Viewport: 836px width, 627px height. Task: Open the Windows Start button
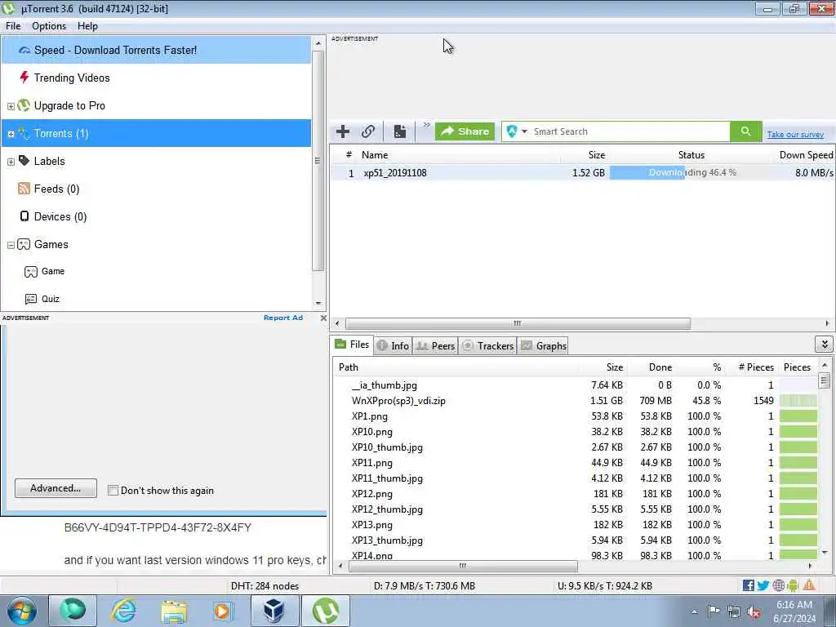(x=22, y=611)
